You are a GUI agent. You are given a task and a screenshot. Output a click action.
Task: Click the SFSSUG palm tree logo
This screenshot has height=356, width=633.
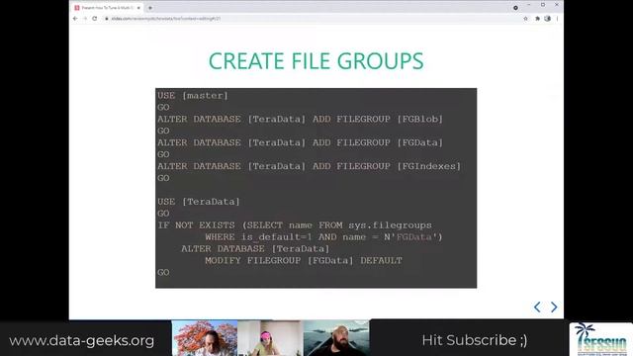[x=601, y=339]
